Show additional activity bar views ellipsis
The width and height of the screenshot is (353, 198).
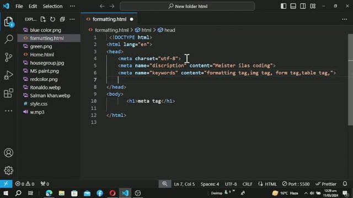point(9,111)
